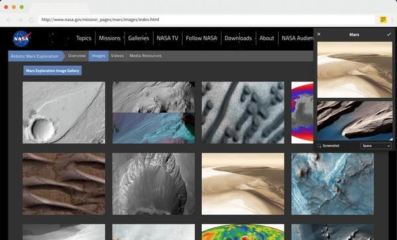Open the brown rippled dunes thumbnail
Image resolution: width=397 pixels, height=240 pixels.
64,184
